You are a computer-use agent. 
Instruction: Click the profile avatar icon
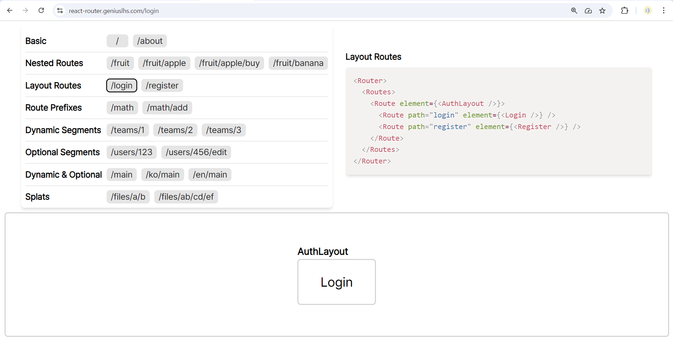647,11
